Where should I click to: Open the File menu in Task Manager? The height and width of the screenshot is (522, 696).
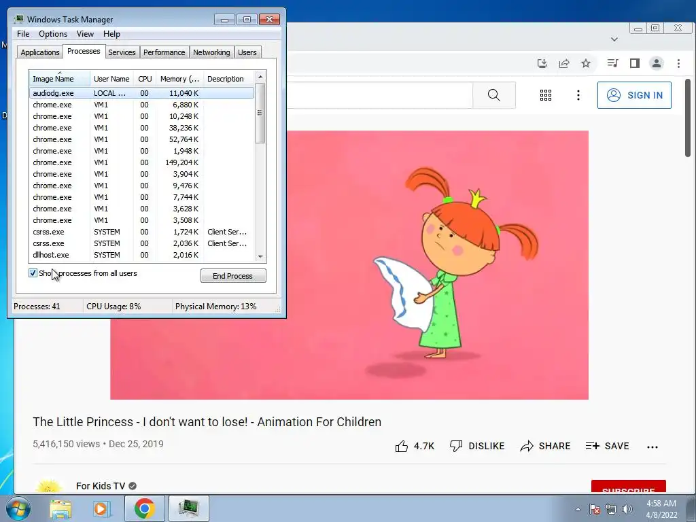point(23,34)
